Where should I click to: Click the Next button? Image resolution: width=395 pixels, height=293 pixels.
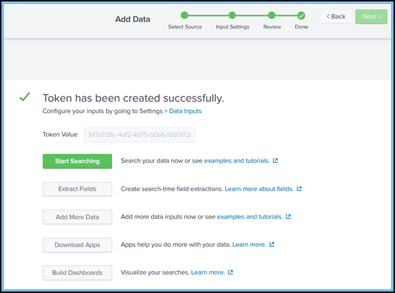click(371, 17)
